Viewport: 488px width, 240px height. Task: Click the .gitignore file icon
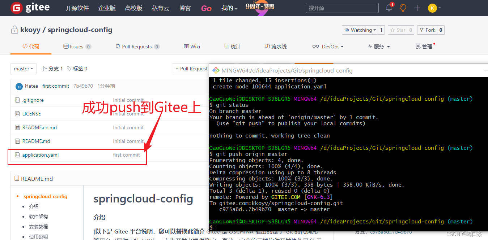pos(17,100)
